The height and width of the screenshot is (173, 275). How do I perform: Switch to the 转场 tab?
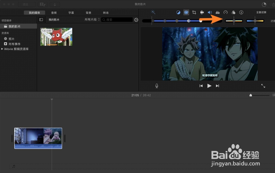click(x=106, y=12)
